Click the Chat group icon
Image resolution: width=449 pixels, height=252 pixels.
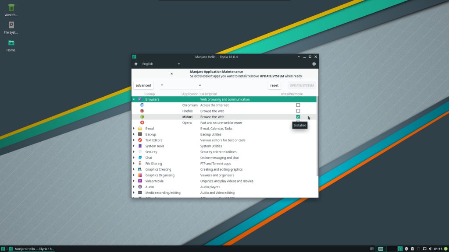(x=139, y=157)
